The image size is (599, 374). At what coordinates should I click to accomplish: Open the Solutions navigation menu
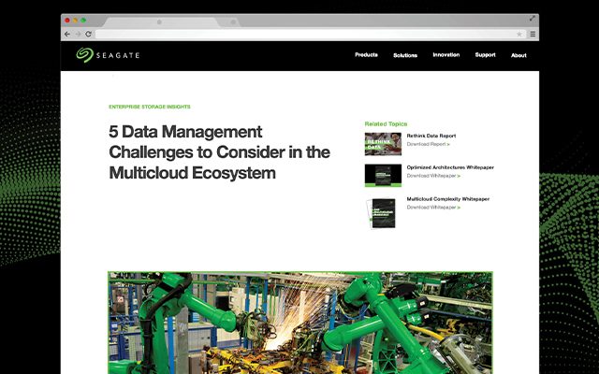(405, 55)
